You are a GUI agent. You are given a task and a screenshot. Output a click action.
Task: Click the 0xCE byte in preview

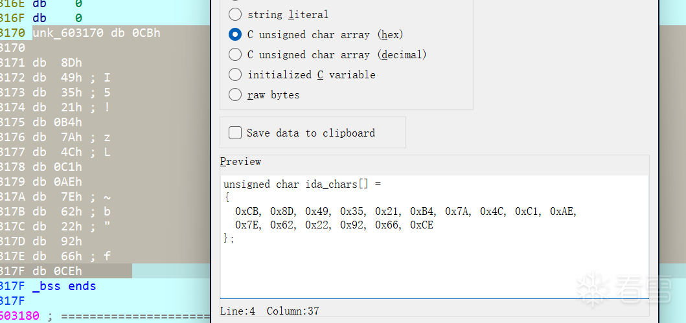pyautogui.click(x=422, y=225)
